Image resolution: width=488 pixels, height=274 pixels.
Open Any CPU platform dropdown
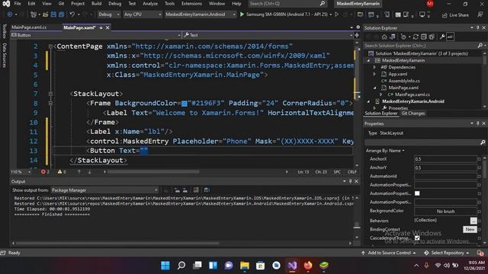(x=143, y=14)
